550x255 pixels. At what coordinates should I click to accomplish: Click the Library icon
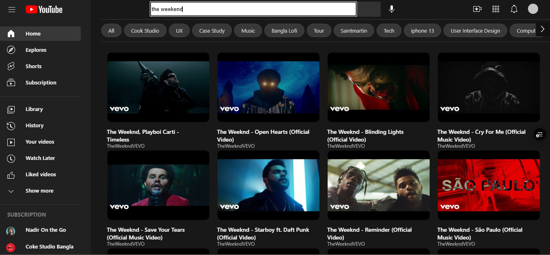(11, 109)
